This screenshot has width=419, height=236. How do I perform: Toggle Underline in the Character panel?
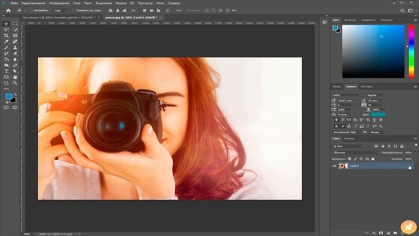pyautogui.click(x=374, y=120)
